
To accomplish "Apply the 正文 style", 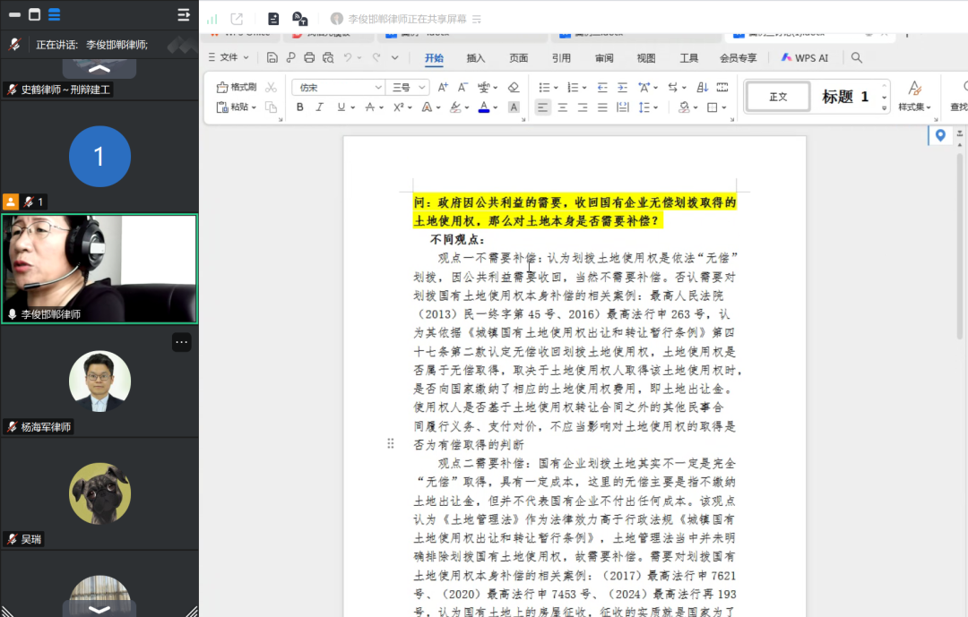I will click(x=779, y=97).
